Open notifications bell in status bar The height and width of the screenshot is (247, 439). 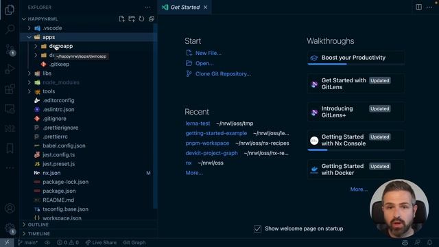click(x=429, y=242)
